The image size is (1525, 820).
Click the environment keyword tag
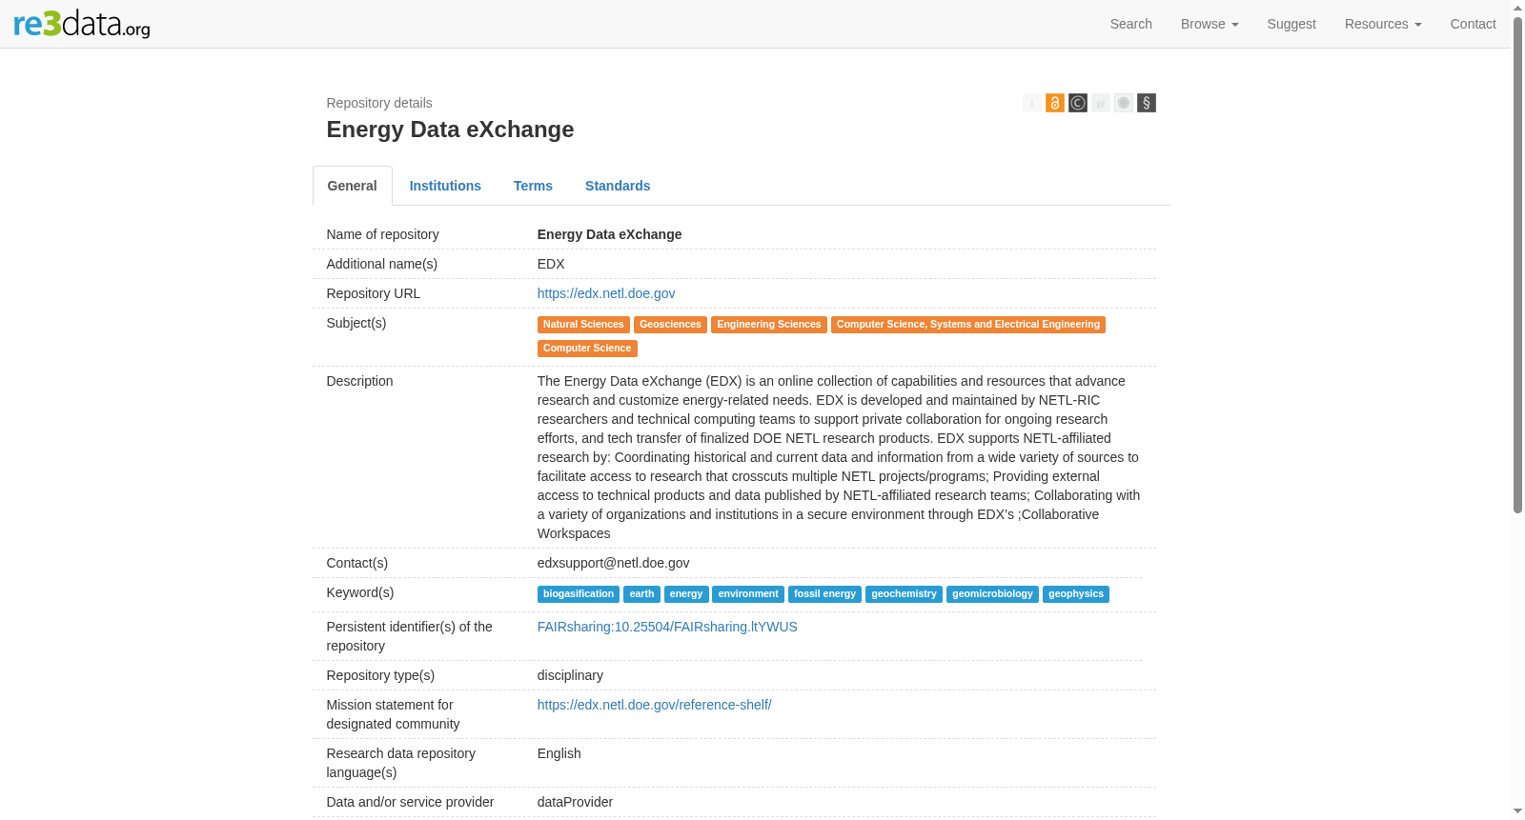(748, 594)
